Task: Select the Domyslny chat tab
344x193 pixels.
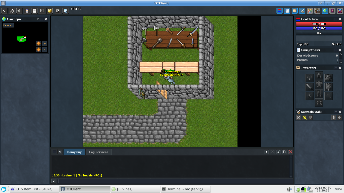Action: coord(74,152)
